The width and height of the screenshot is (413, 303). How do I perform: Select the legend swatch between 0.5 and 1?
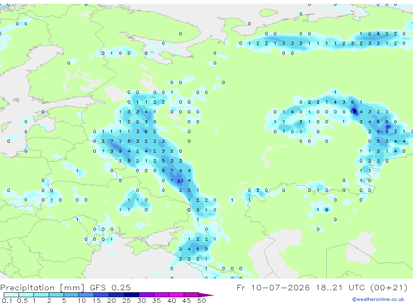(26, 295)
